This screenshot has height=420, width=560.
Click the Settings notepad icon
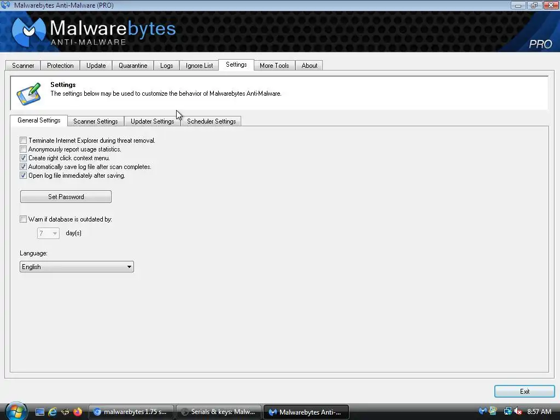point(29,94)
